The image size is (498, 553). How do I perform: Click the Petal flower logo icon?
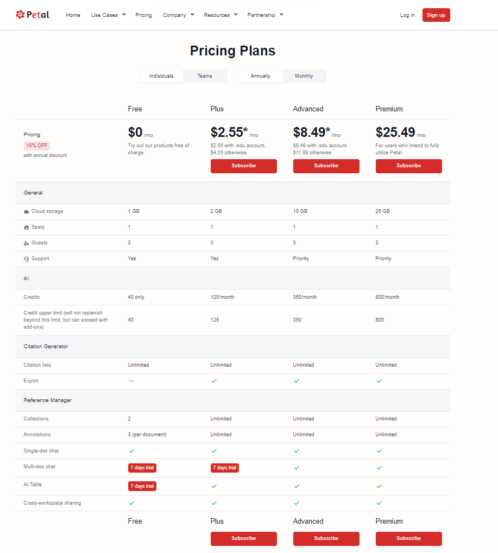point(21,15)
